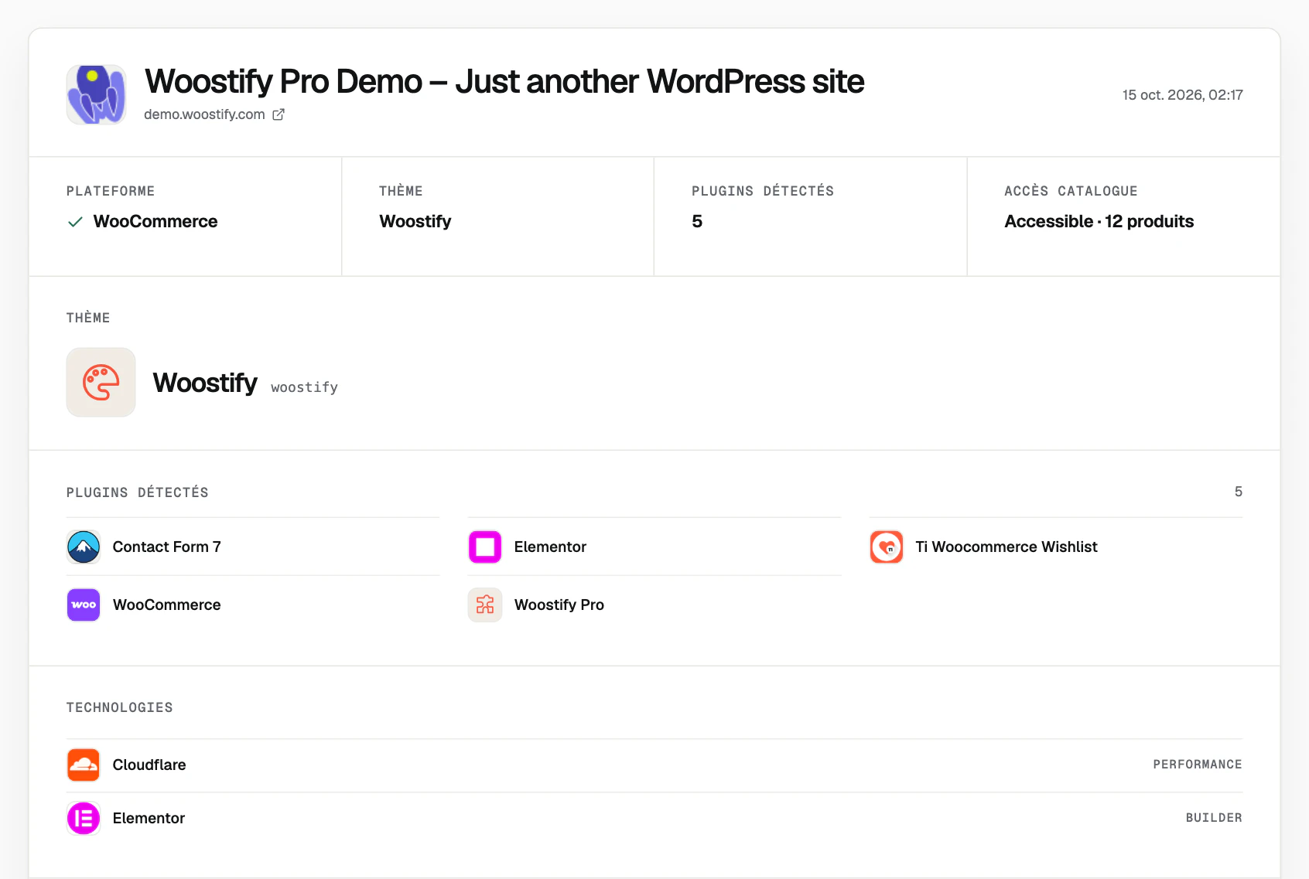Click the green checkmark next to WooCommerce
Screen dimensions: 1309x879
[x=75, y=222]
